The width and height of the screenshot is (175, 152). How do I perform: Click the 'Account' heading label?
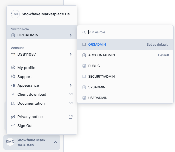pos(17,48)
